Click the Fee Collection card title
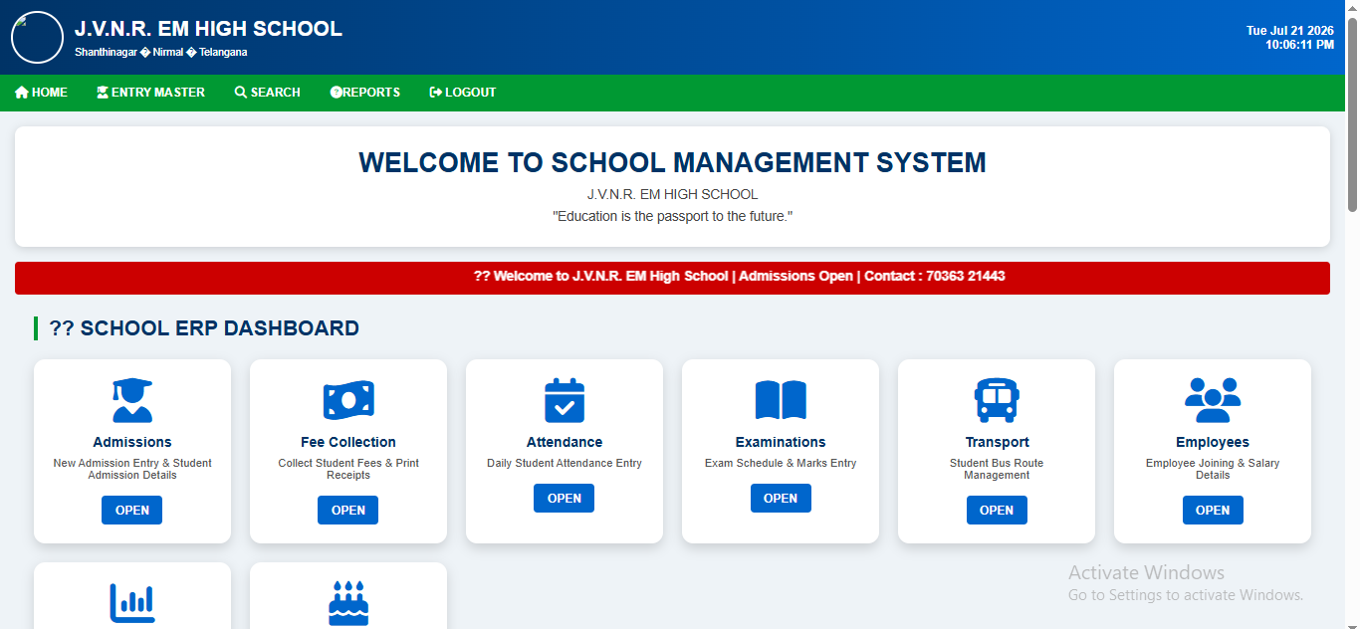1360x629 pixels. point(348,442)
